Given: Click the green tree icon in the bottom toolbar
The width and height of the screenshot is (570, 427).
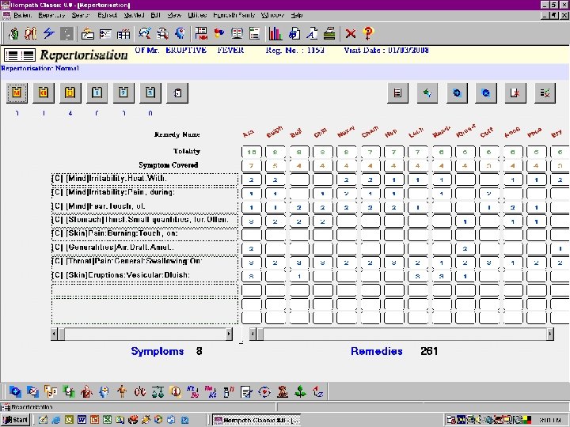Looking at the screenshot, I should point(301,391).
